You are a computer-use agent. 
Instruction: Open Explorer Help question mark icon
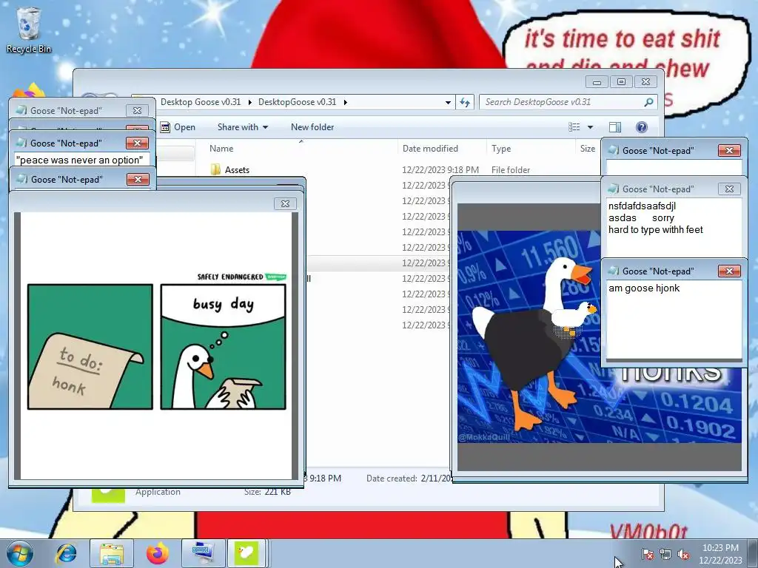(x=642, y=127)
